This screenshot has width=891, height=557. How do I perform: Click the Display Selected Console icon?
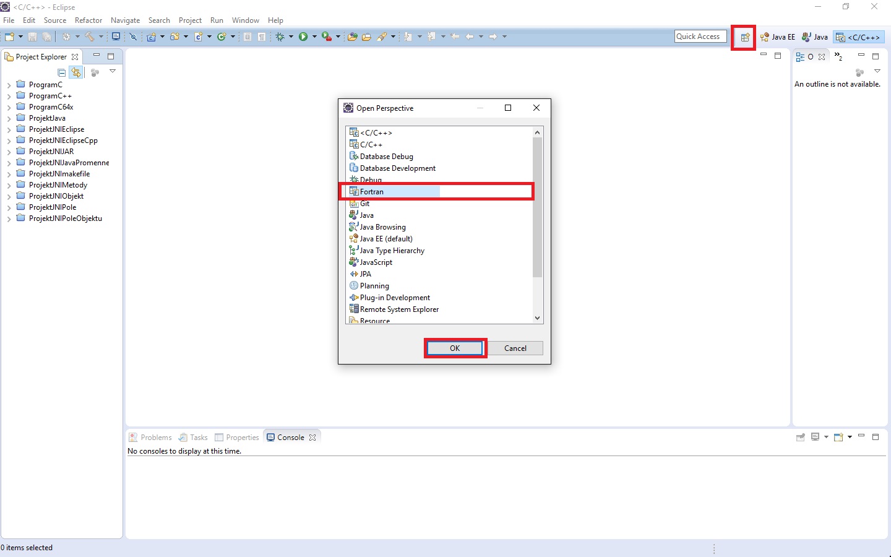coord(816,437)
